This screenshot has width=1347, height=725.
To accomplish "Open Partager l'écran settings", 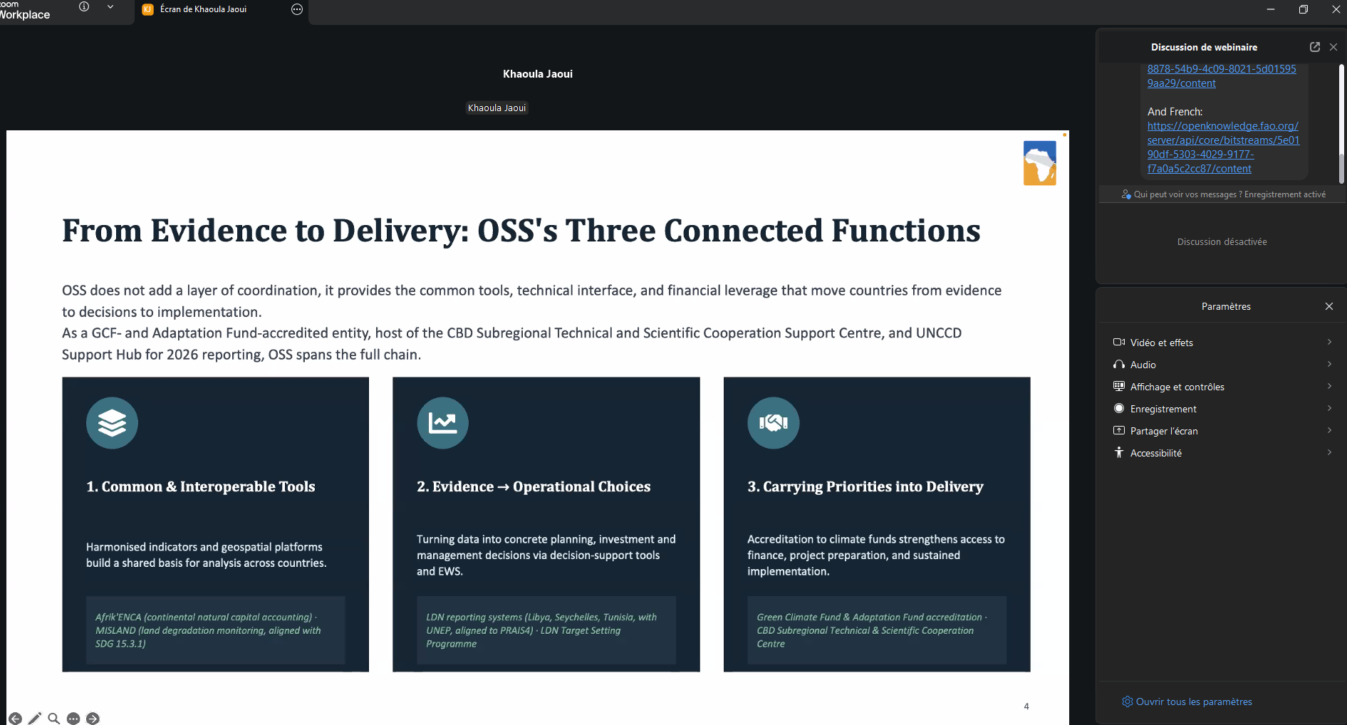I will 1222,431.
